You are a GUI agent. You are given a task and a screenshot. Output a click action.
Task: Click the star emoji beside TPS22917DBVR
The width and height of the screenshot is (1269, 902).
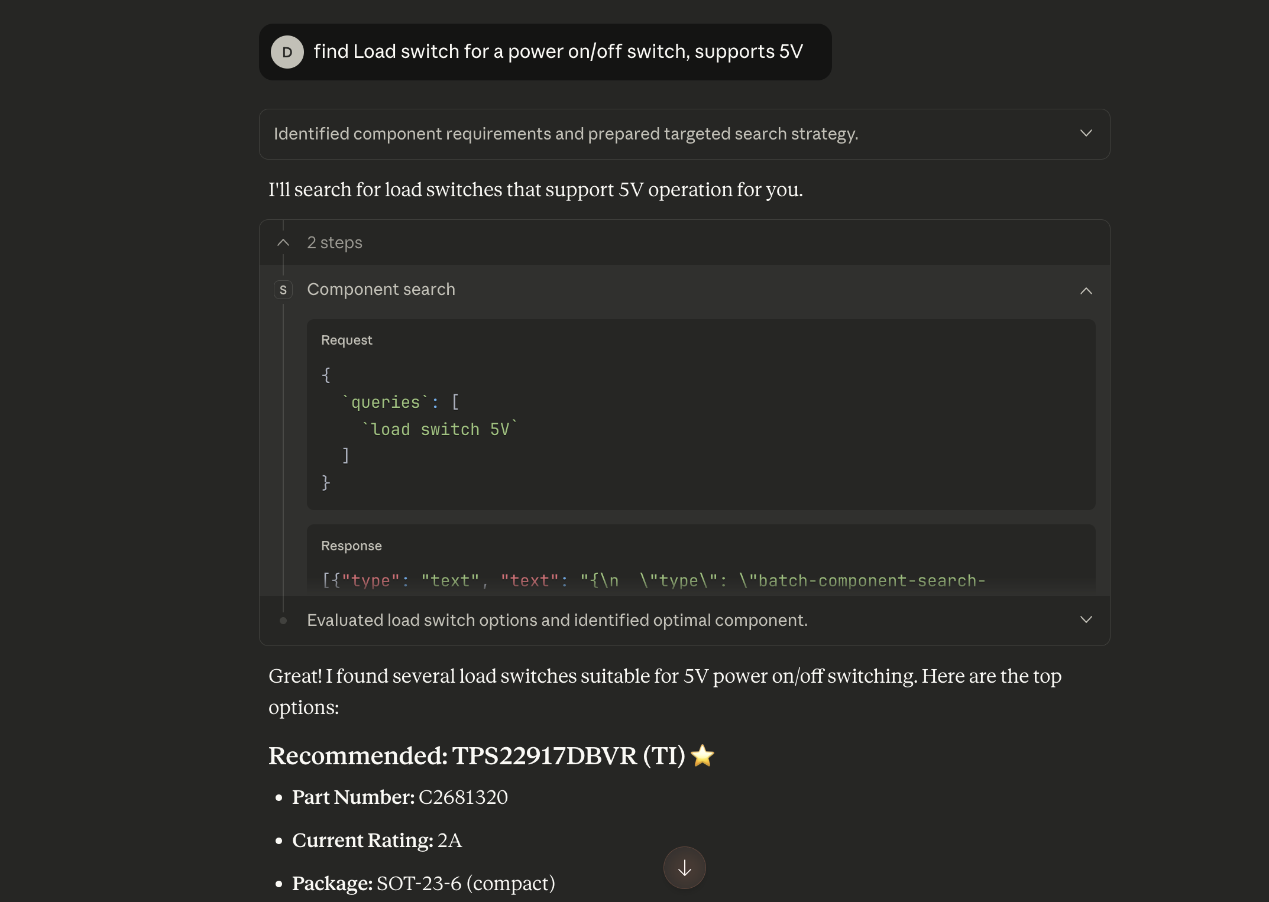coord(703,755)
